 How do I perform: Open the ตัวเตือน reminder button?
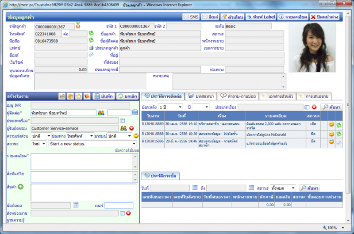(232, 17)
